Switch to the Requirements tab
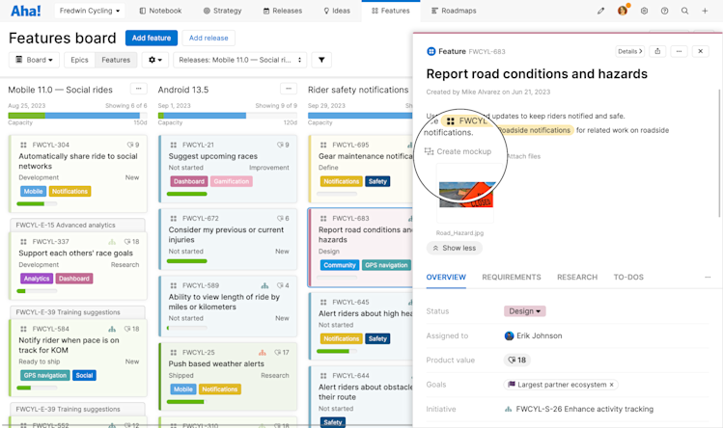Screen dimensions: 723x428 (512, 277)
